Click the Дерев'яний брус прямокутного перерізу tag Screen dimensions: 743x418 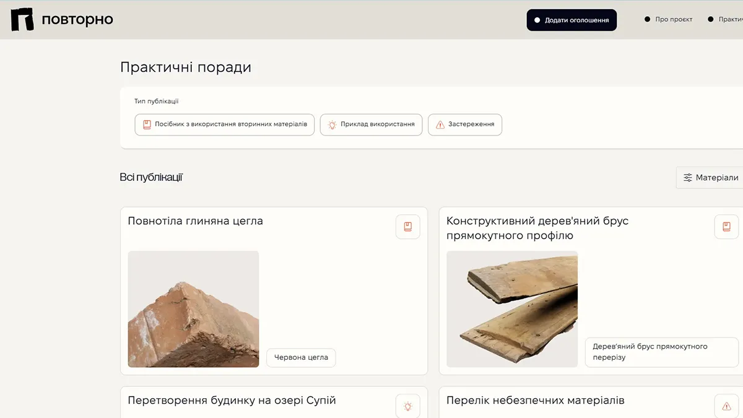point(661,352)
